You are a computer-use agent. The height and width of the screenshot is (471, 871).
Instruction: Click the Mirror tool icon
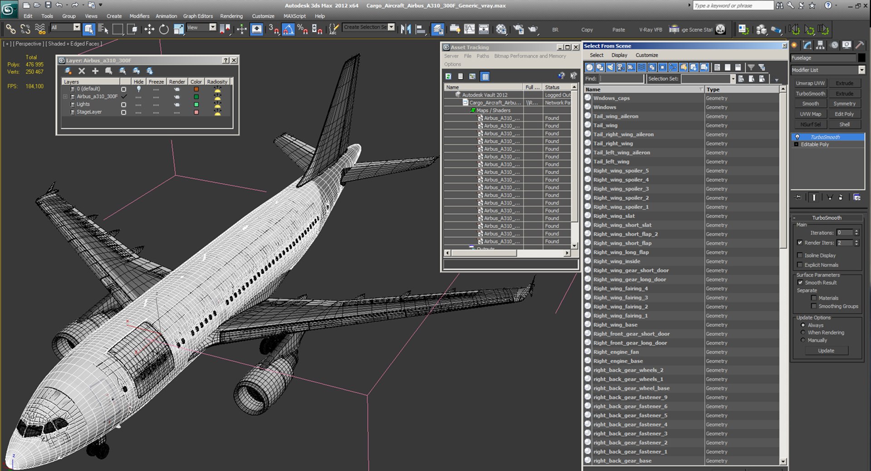click(406, 29)
